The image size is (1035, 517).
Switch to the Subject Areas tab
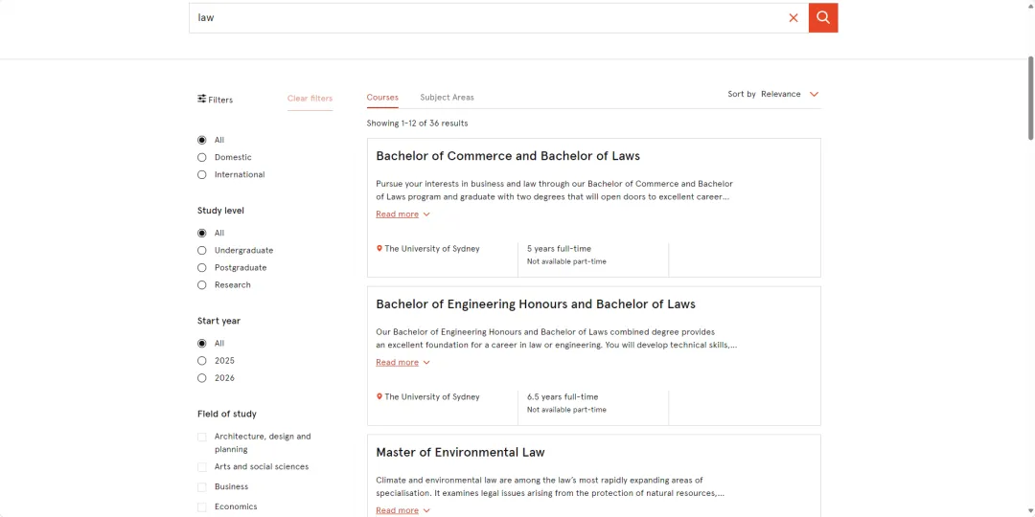447,98
